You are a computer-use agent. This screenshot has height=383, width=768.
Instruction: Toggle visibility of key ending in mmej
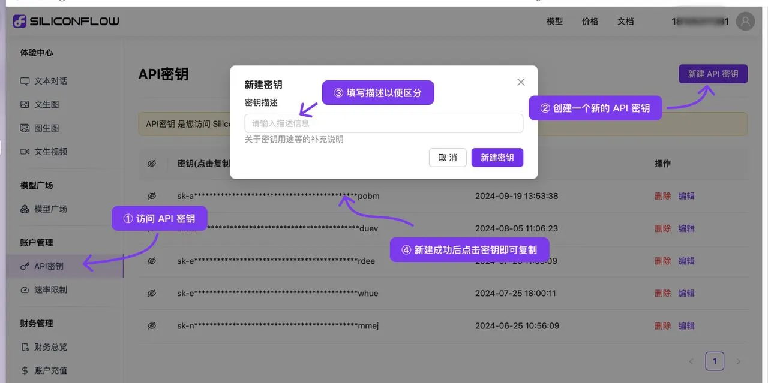151,325
